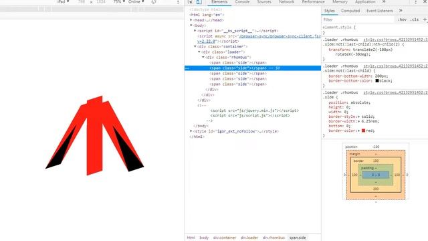
Task: Collapse the div container node
Action: (195, 46)
